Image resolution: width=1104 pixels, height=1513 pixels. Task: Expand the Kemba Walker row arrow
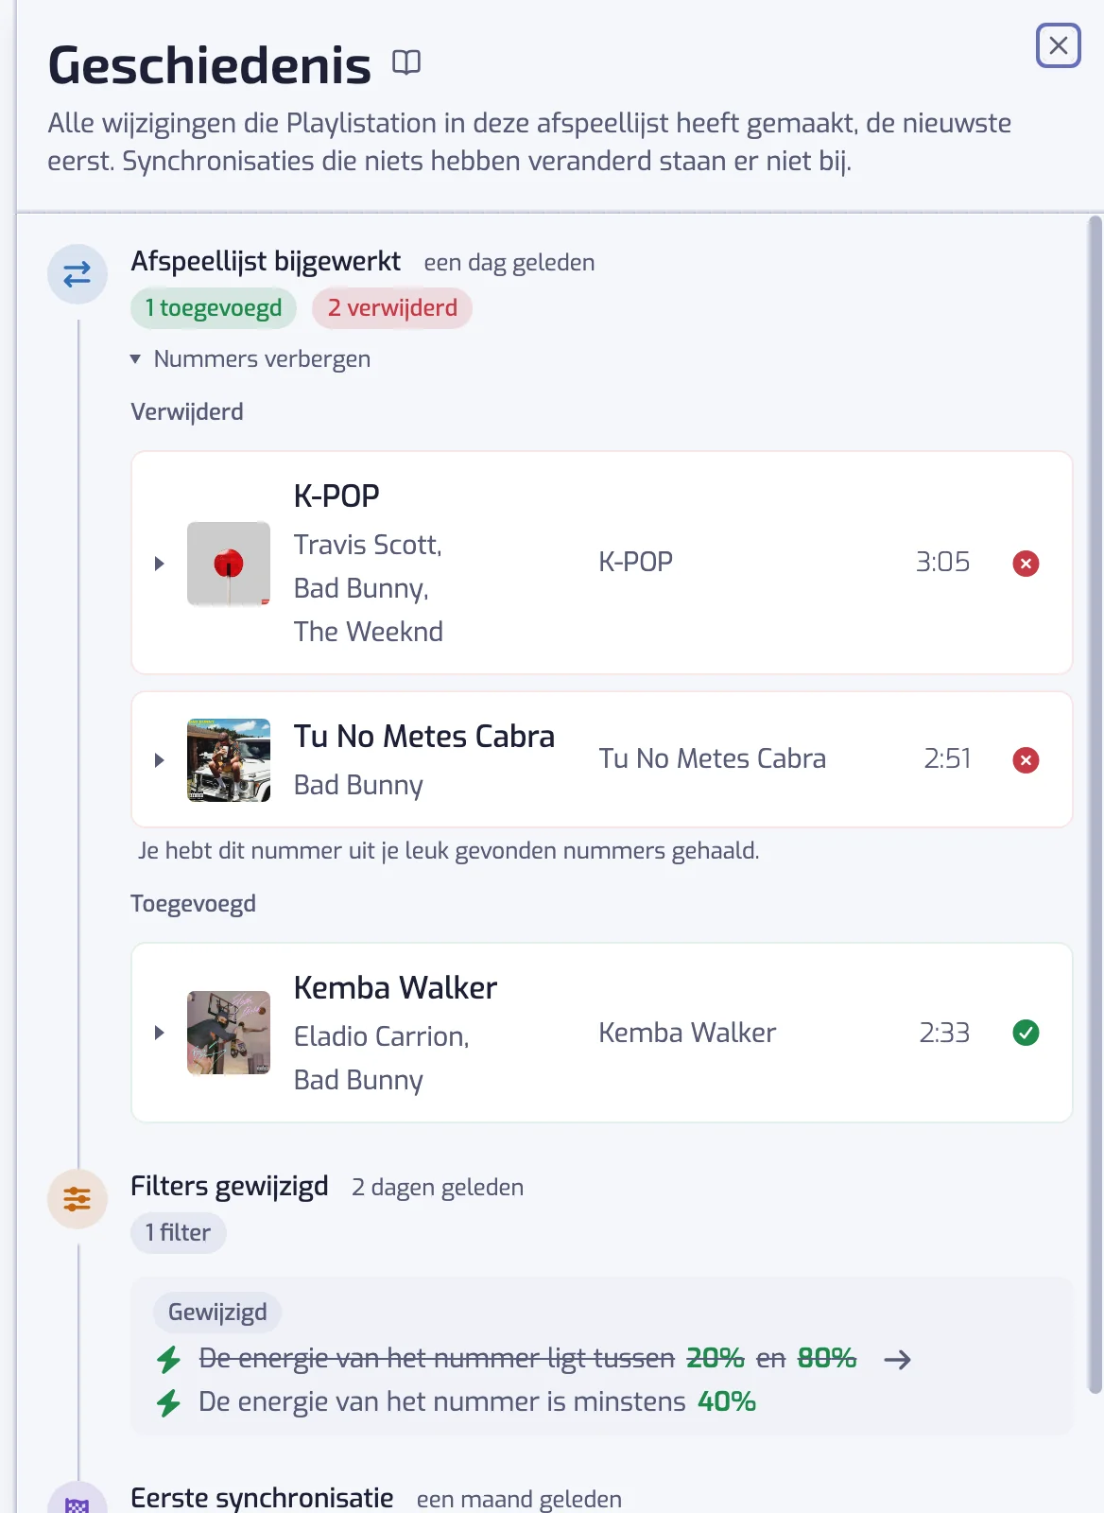point(160,1033)
